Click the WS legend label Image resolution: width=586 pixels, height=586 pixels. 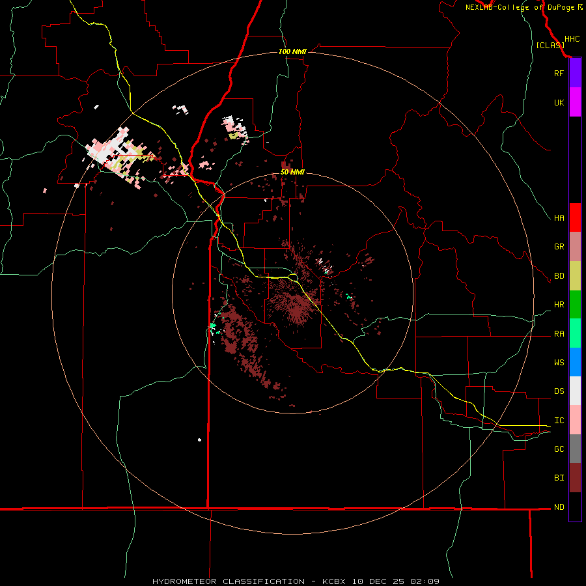click(x=559, y=362)
